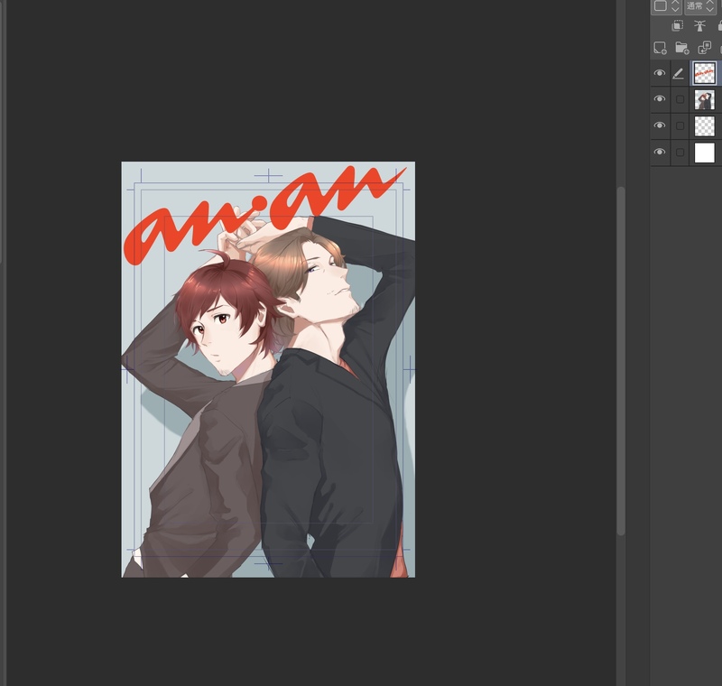Click the pen edit icon on logo layer
The height and width of the screenshot is (686, 722).
point(678,74)
